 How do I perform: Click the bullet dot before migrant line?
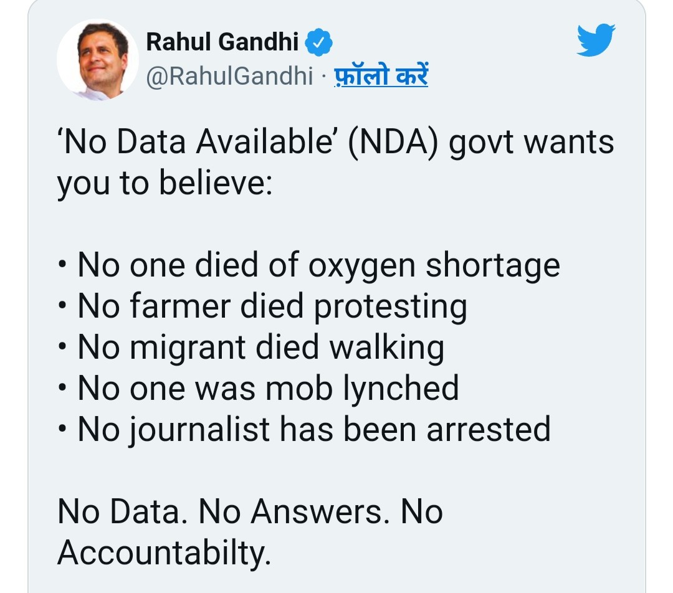62,349
